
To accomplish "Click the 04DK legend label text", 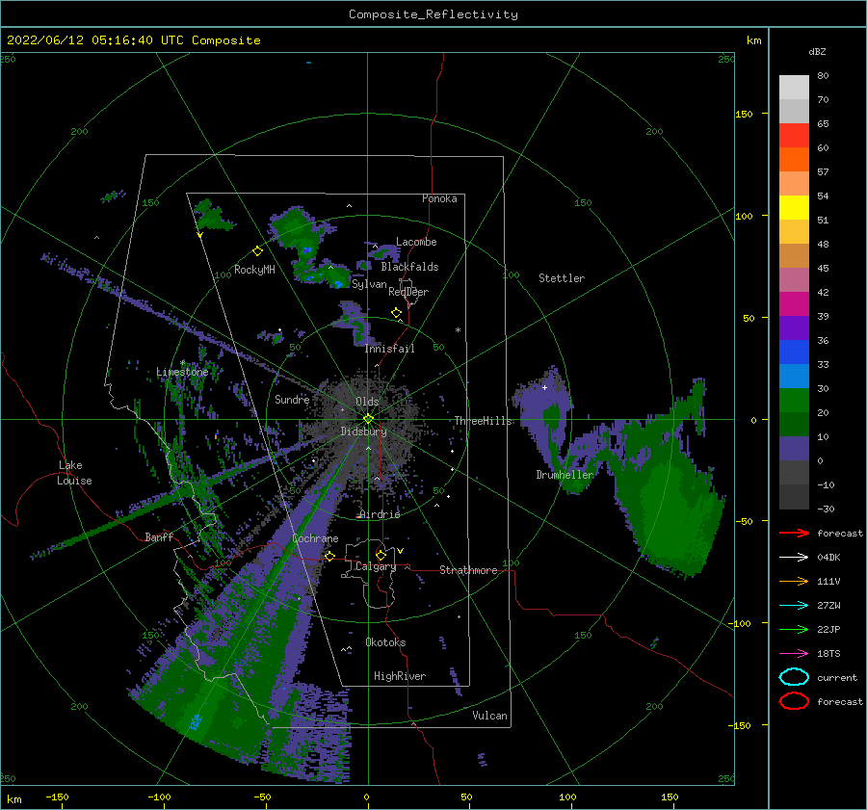I will click(x=828, y=558).
